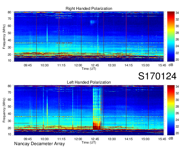Click "Time (UT)" label under the left-handed plot
Image resolution: width=182 pixels, height=147 pixels.
tap(89, 142)
